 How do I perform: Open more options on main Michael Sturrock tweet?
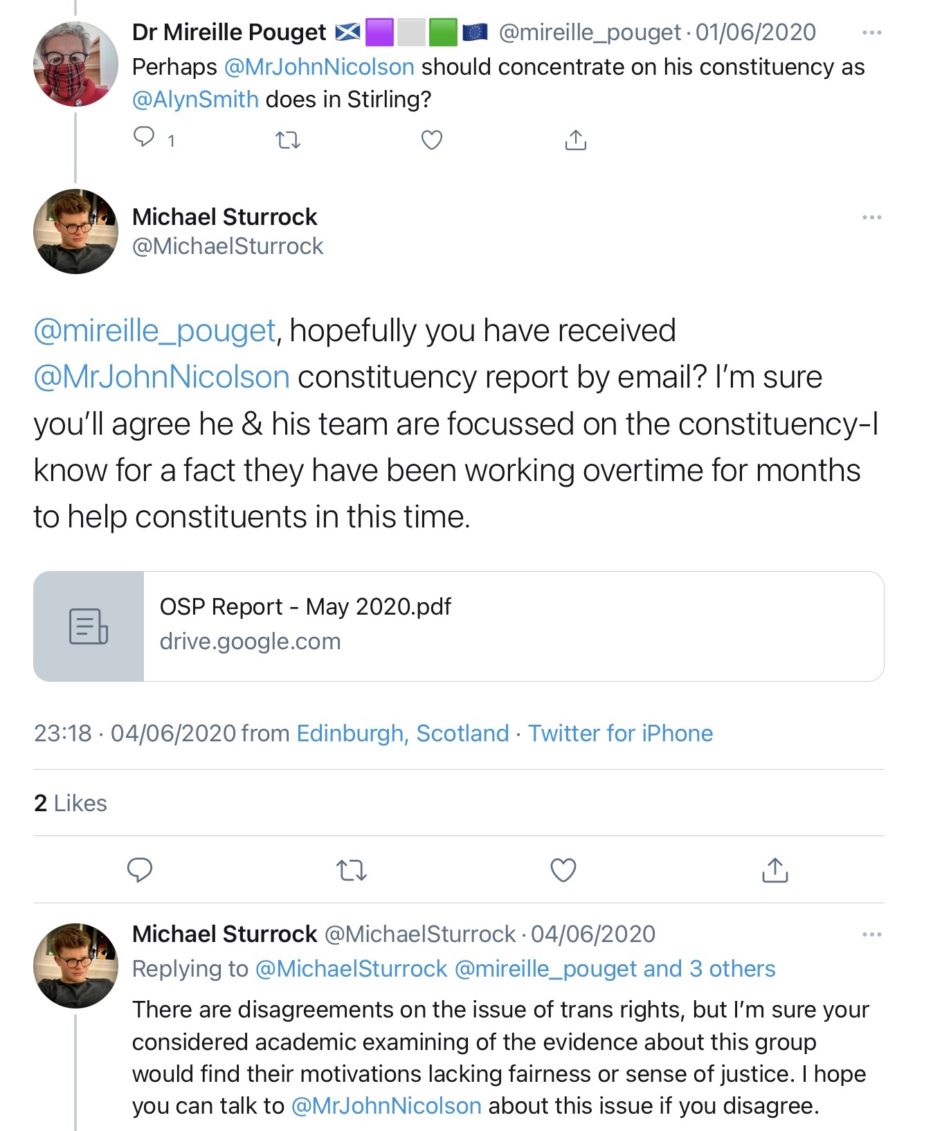[871, 217]
